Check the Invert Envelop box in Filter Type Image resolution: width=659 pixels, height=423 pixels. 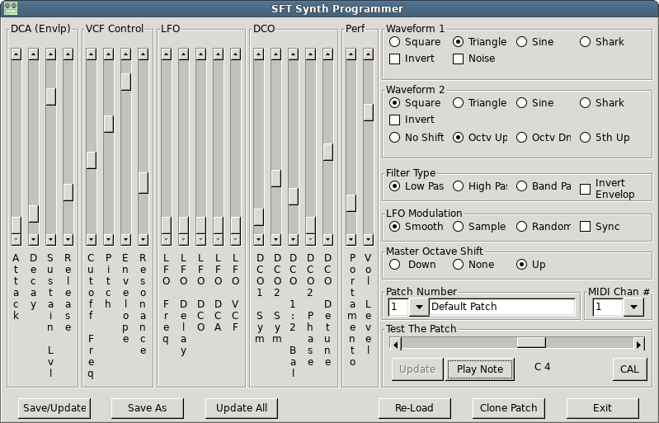585,189
